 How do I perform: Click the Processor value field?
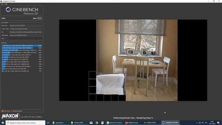click(26, 26)
